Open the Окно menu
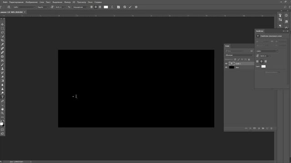The image size is (291, 163). pos(90,2)
